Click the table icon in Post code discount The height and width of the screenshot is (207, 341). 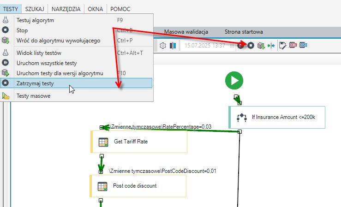(x=102, y=187)
